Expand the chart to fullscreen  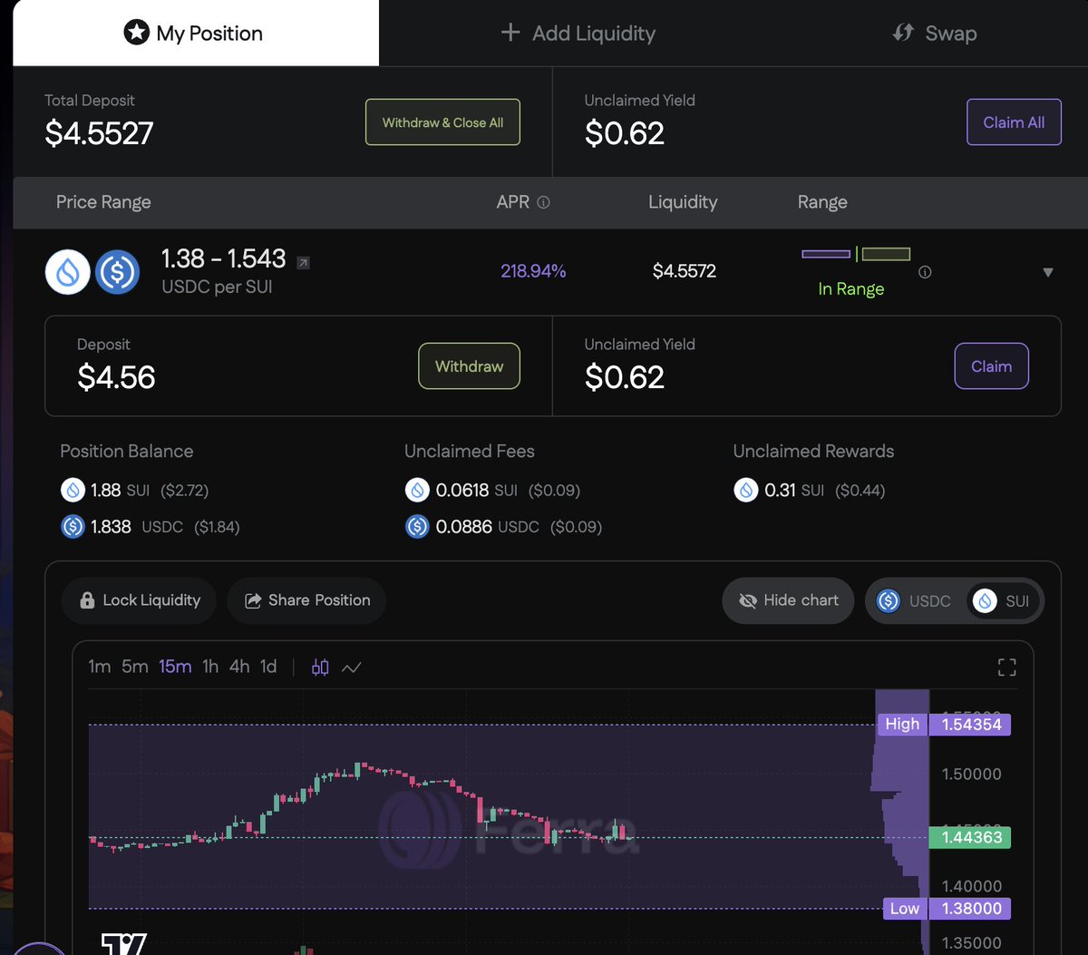click(1006, 668)
